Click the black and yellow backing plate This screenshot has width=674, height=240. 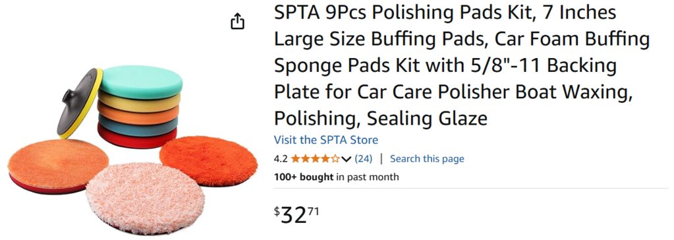click(x=80, y=104)
